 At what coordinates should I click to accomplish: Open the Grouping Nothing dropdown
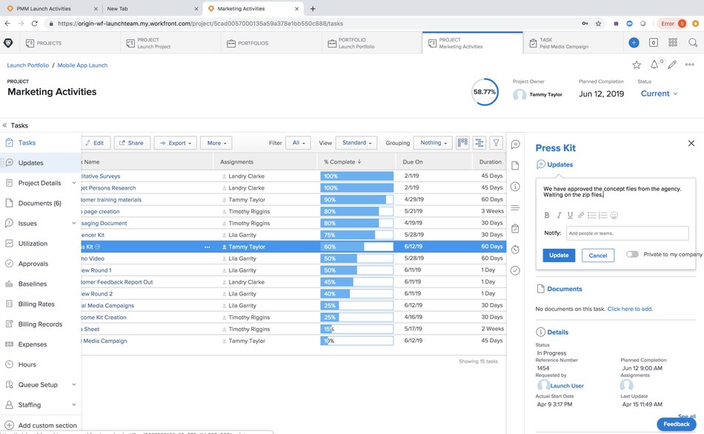pos(433,142)
